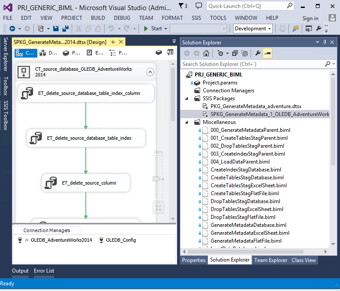Click the Undo arrow icon
This screenshot has width=340, height=291.
tap(111, 29)
